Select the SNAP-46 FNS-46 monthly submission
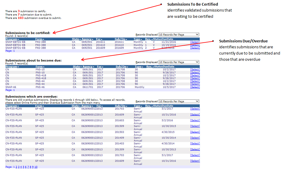 pyautogui.click(x=195, y=87)
